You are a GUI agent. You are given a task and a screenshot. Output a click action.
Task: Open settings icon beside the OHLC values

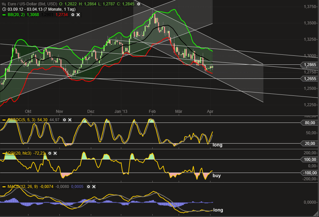[139, 4]
